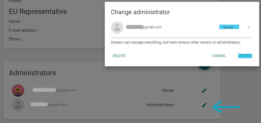Viewport: 261px width, 123px height.
Task: Click the Administrateur's gmail address row
Action: [49, 105]
